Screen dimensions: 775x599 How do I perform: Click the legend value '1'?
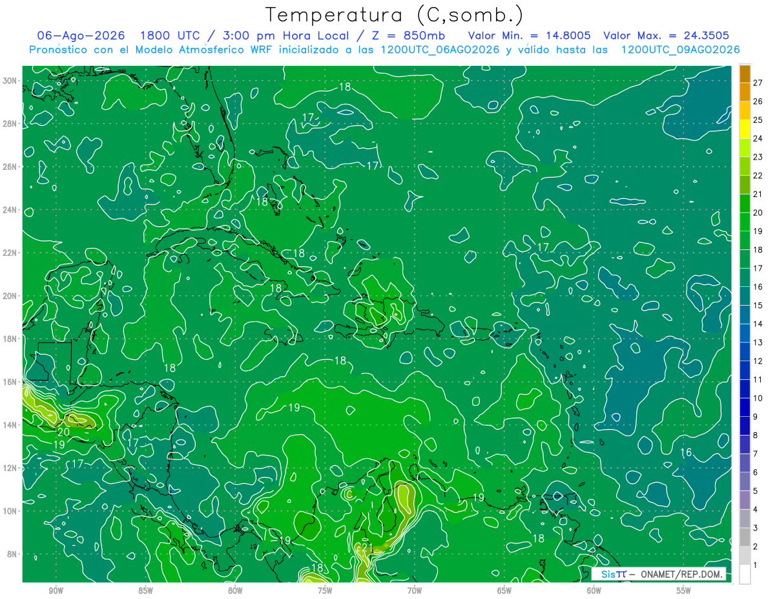tap(755, 565)
